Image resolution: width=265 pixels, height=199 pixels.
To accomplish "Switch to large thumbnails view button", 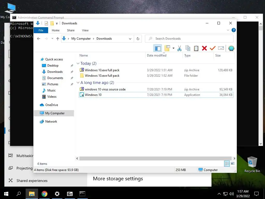I will pos(233,164).
